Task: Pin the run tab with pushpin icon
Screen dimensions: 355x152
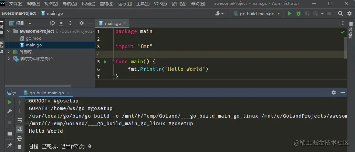Action: [10, 145]
